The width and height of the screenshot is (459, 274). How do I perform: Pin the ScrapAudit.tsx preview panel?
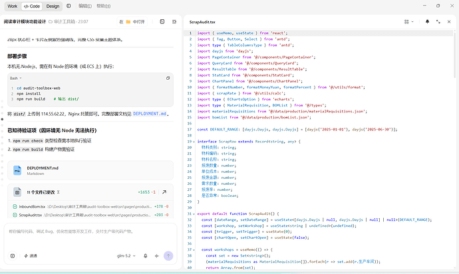(427, 22)
